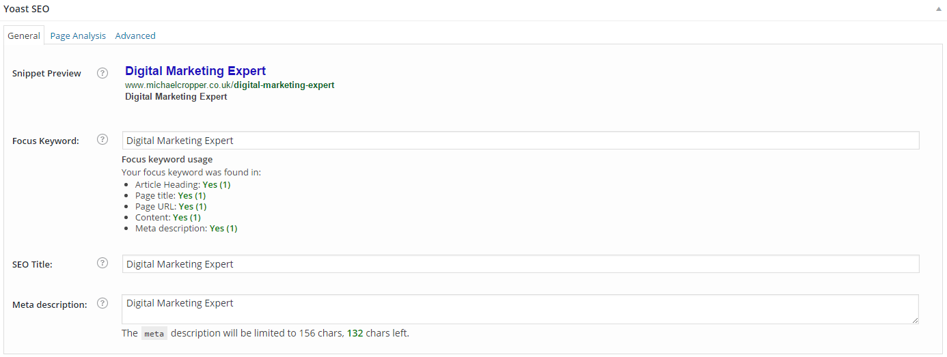
Task: Click the blue snippet title Digital Marketing Expert
Action: [195, 71]
